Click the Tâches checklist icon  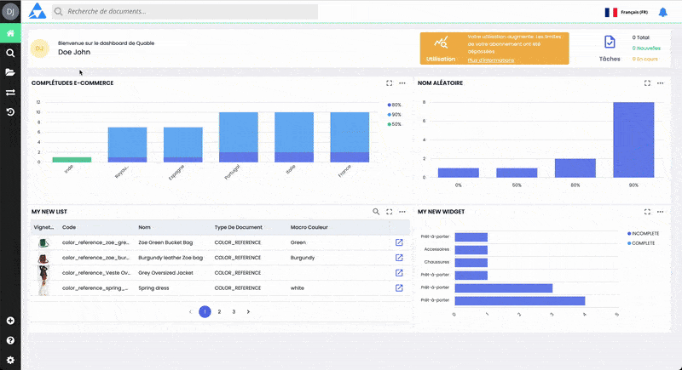click(610, 43)
